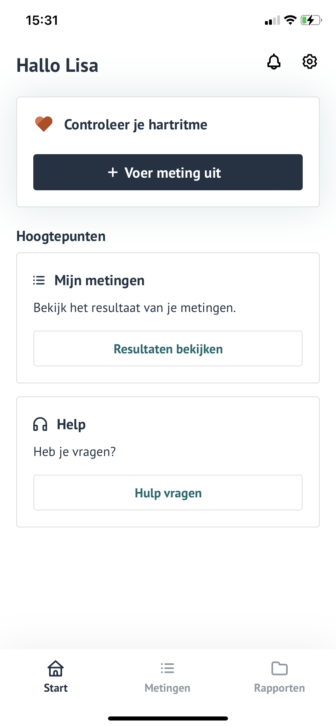336x727 pixels.
Task: Tap the Hallo Lisa greeting heading
Action: click(x=57, y=66)
